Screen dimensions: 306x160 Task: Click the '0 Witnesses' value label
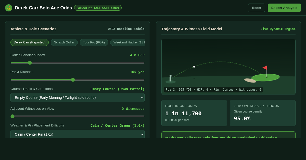click(133, 109)
